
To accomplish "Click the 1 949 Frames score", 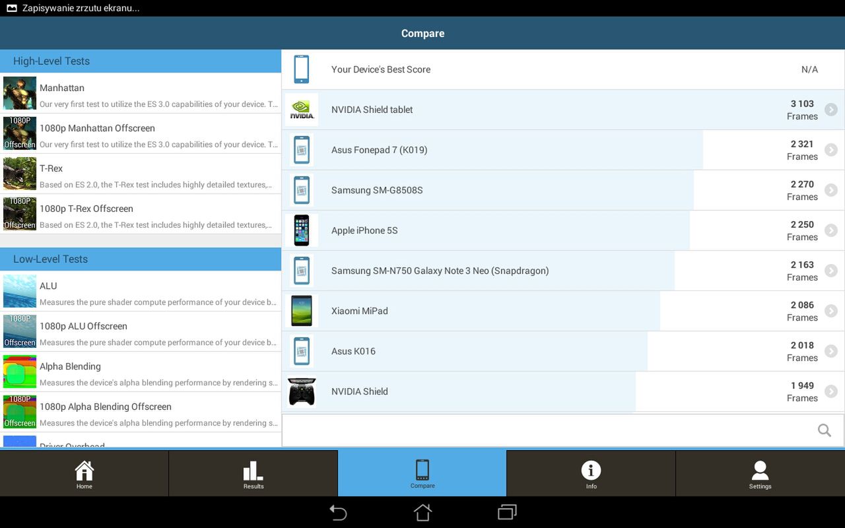I will pos(802,391).
